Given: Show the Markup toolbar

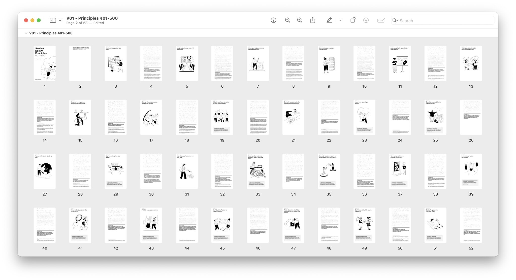Looking at the screenshot, I should [x=366, y=20].
